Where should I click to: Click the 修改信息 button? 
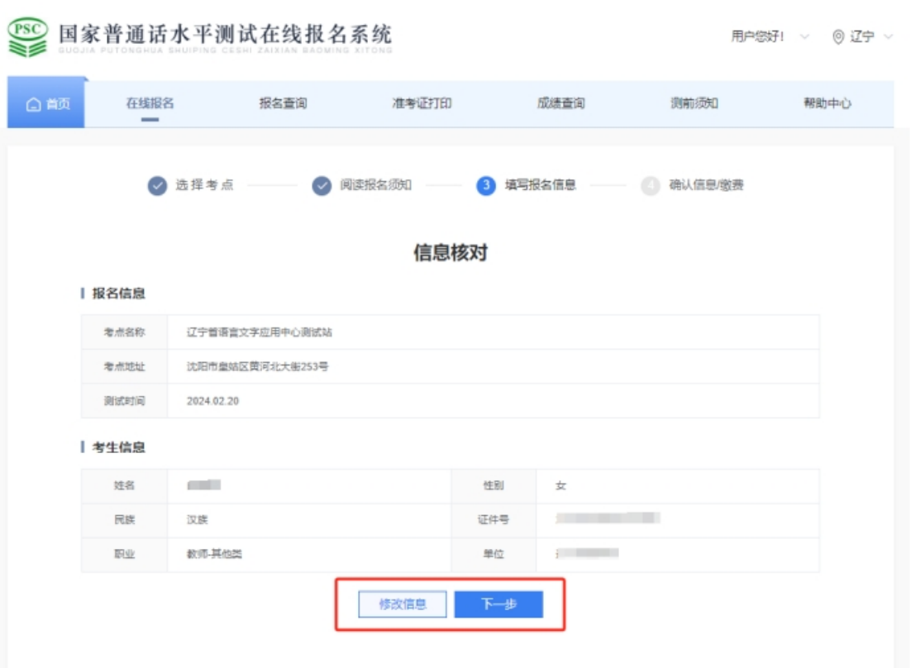(403, 604)
